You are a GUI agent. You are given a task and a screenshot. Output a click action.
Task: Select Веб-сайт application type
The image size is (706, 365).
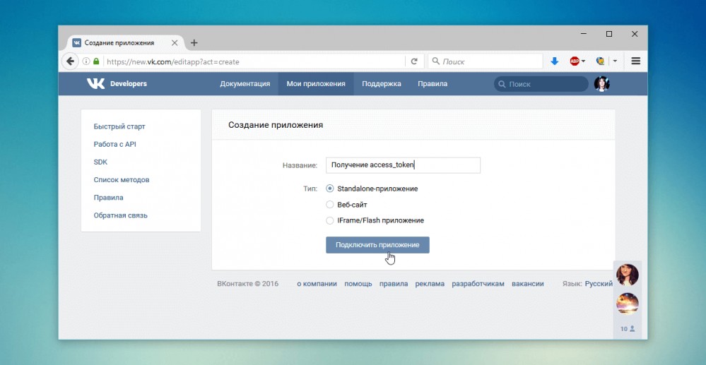[x=329, y=205]
